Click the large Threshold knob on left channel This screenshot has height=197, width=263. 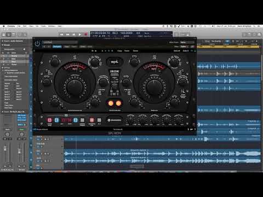(x=75, y=87)
